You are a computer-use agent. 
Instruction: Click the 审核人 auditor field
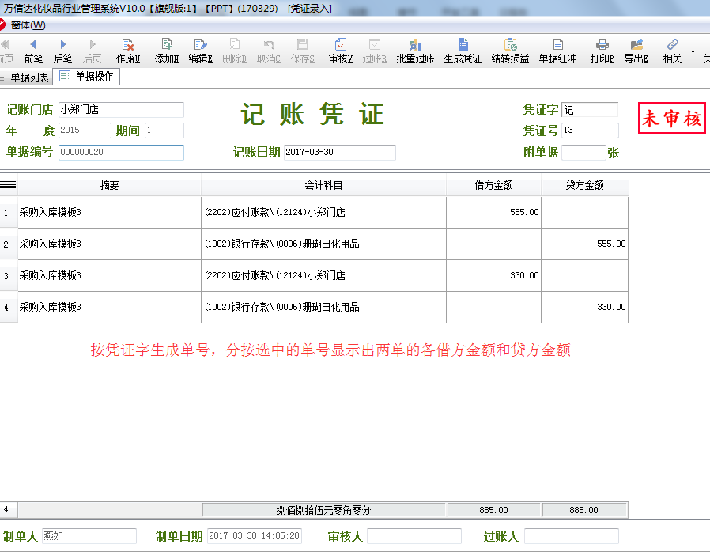click(414, 536)
